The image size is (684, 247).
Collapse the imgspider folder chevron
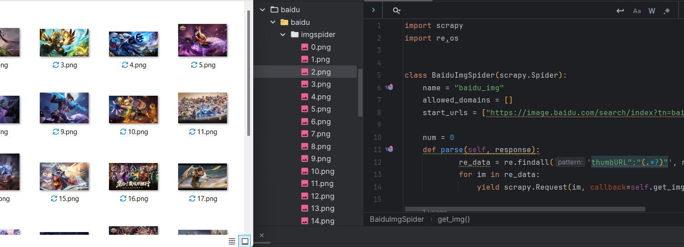pos(283,34)
